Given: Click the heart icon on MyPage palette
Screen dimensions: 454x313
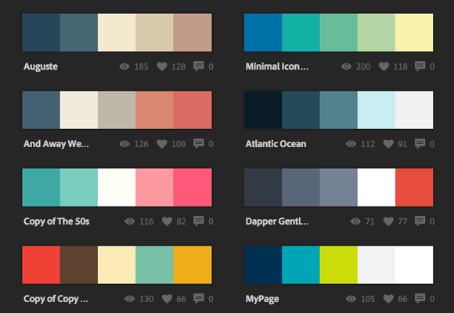Looking at the screenshot, I should click(388, 299).
